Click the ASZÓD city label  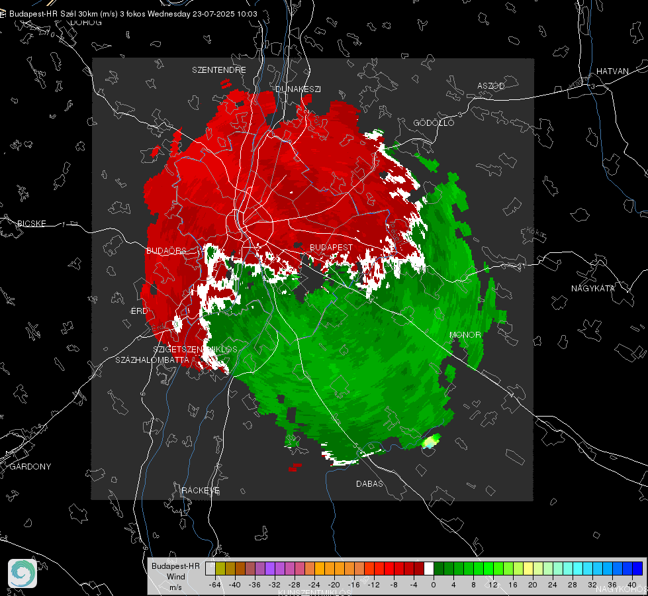(x=491, y=85)
